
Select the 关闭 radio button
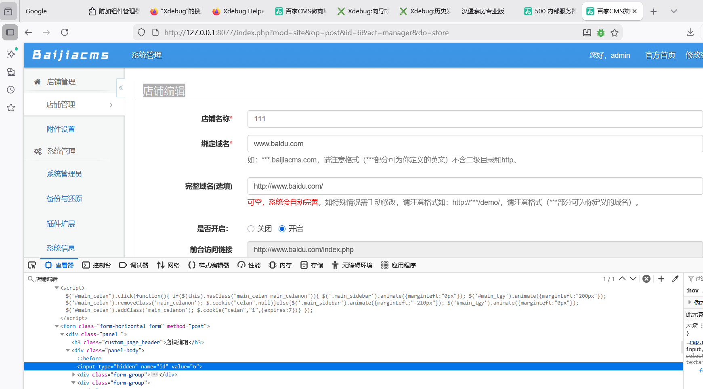point(251,229)
